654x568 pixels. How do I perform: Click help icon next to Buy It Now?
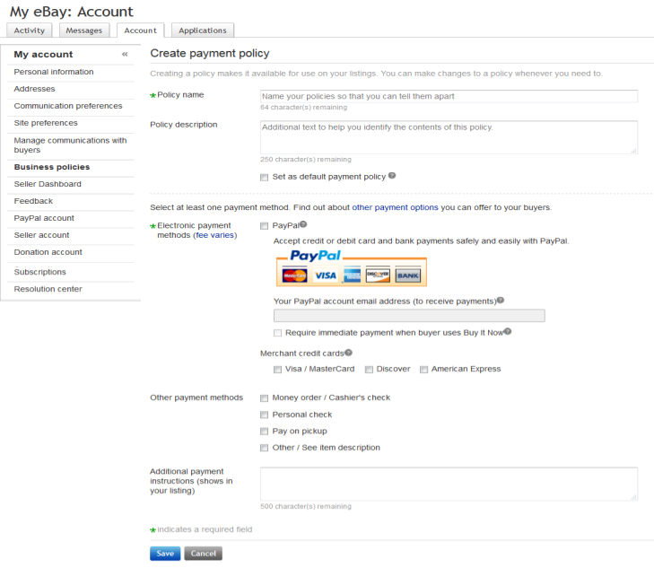click(508, 331)
